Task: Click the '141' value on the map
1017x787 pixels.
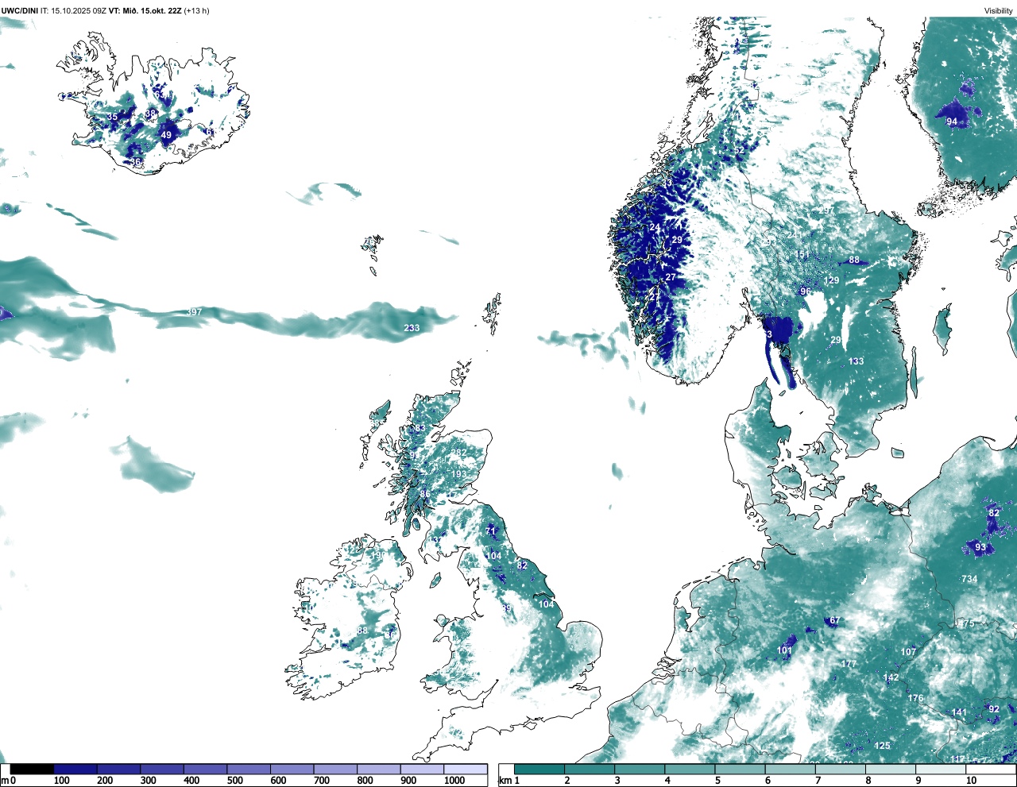Action: click(960, 712)
